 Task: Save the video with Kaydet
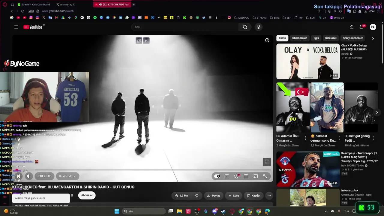point(253,196)
